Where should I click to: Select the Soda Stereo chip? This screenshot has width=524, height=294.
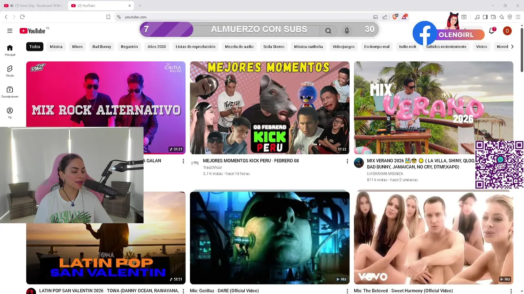274,47
